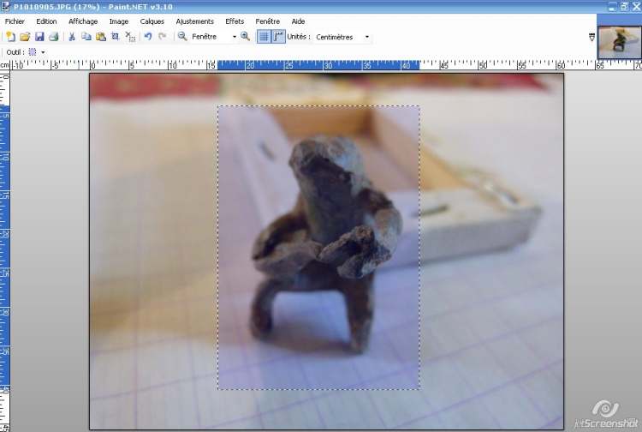Image resolution: width=642 pixels, height=432 pixels.
Task: Click the Print icon
Action: click(53, 37)
